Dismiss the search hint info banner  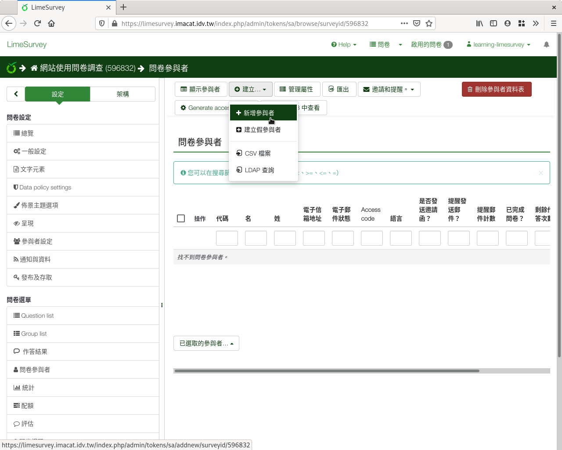pyautogui.click(x=541, y=173)
